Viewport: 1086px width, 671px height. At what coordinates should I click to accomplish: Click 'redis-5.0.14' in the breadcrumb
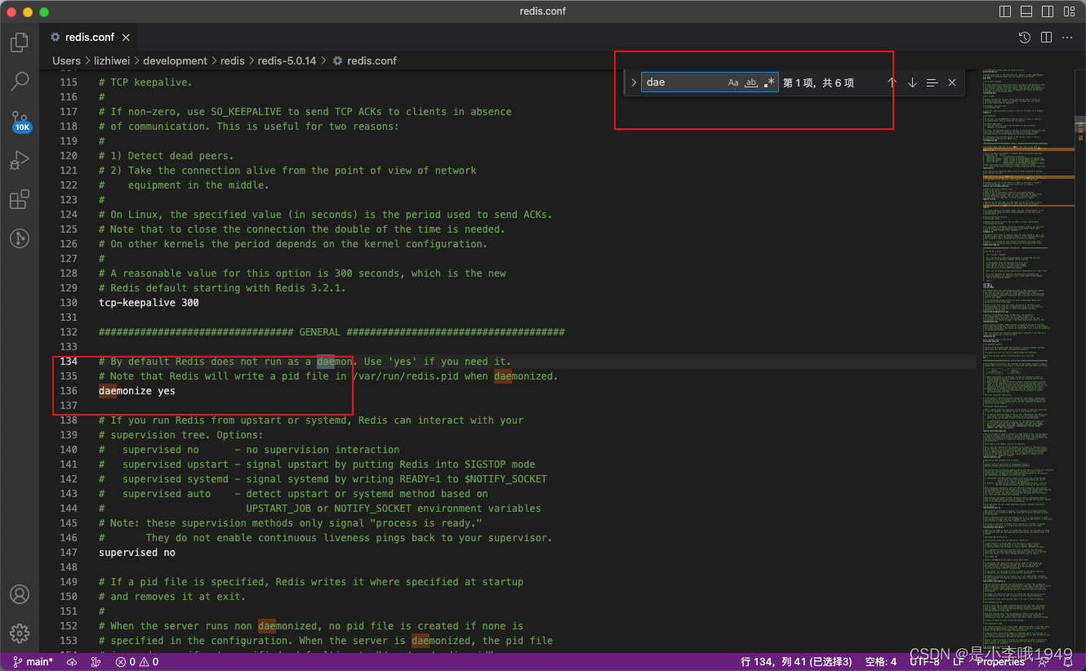point(287,60)
